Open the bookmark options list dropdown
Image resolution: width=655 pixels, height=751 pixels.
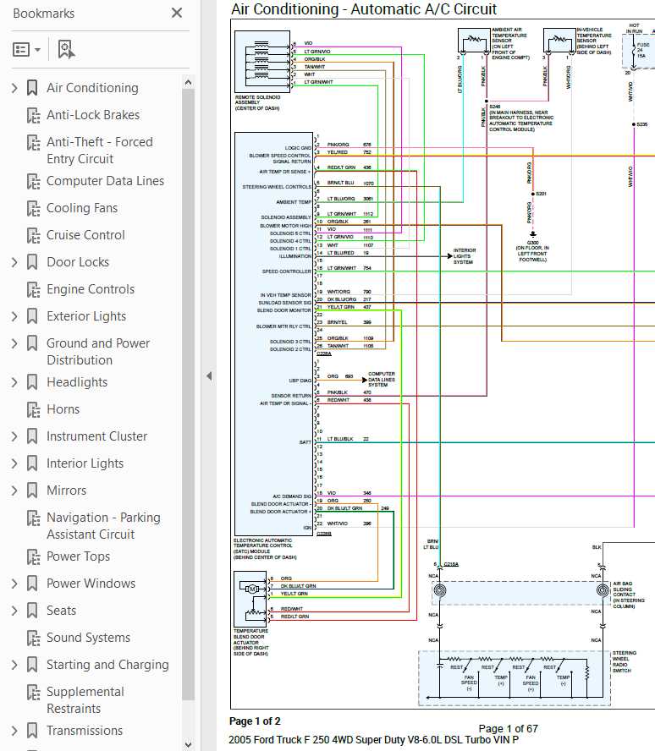26,49
